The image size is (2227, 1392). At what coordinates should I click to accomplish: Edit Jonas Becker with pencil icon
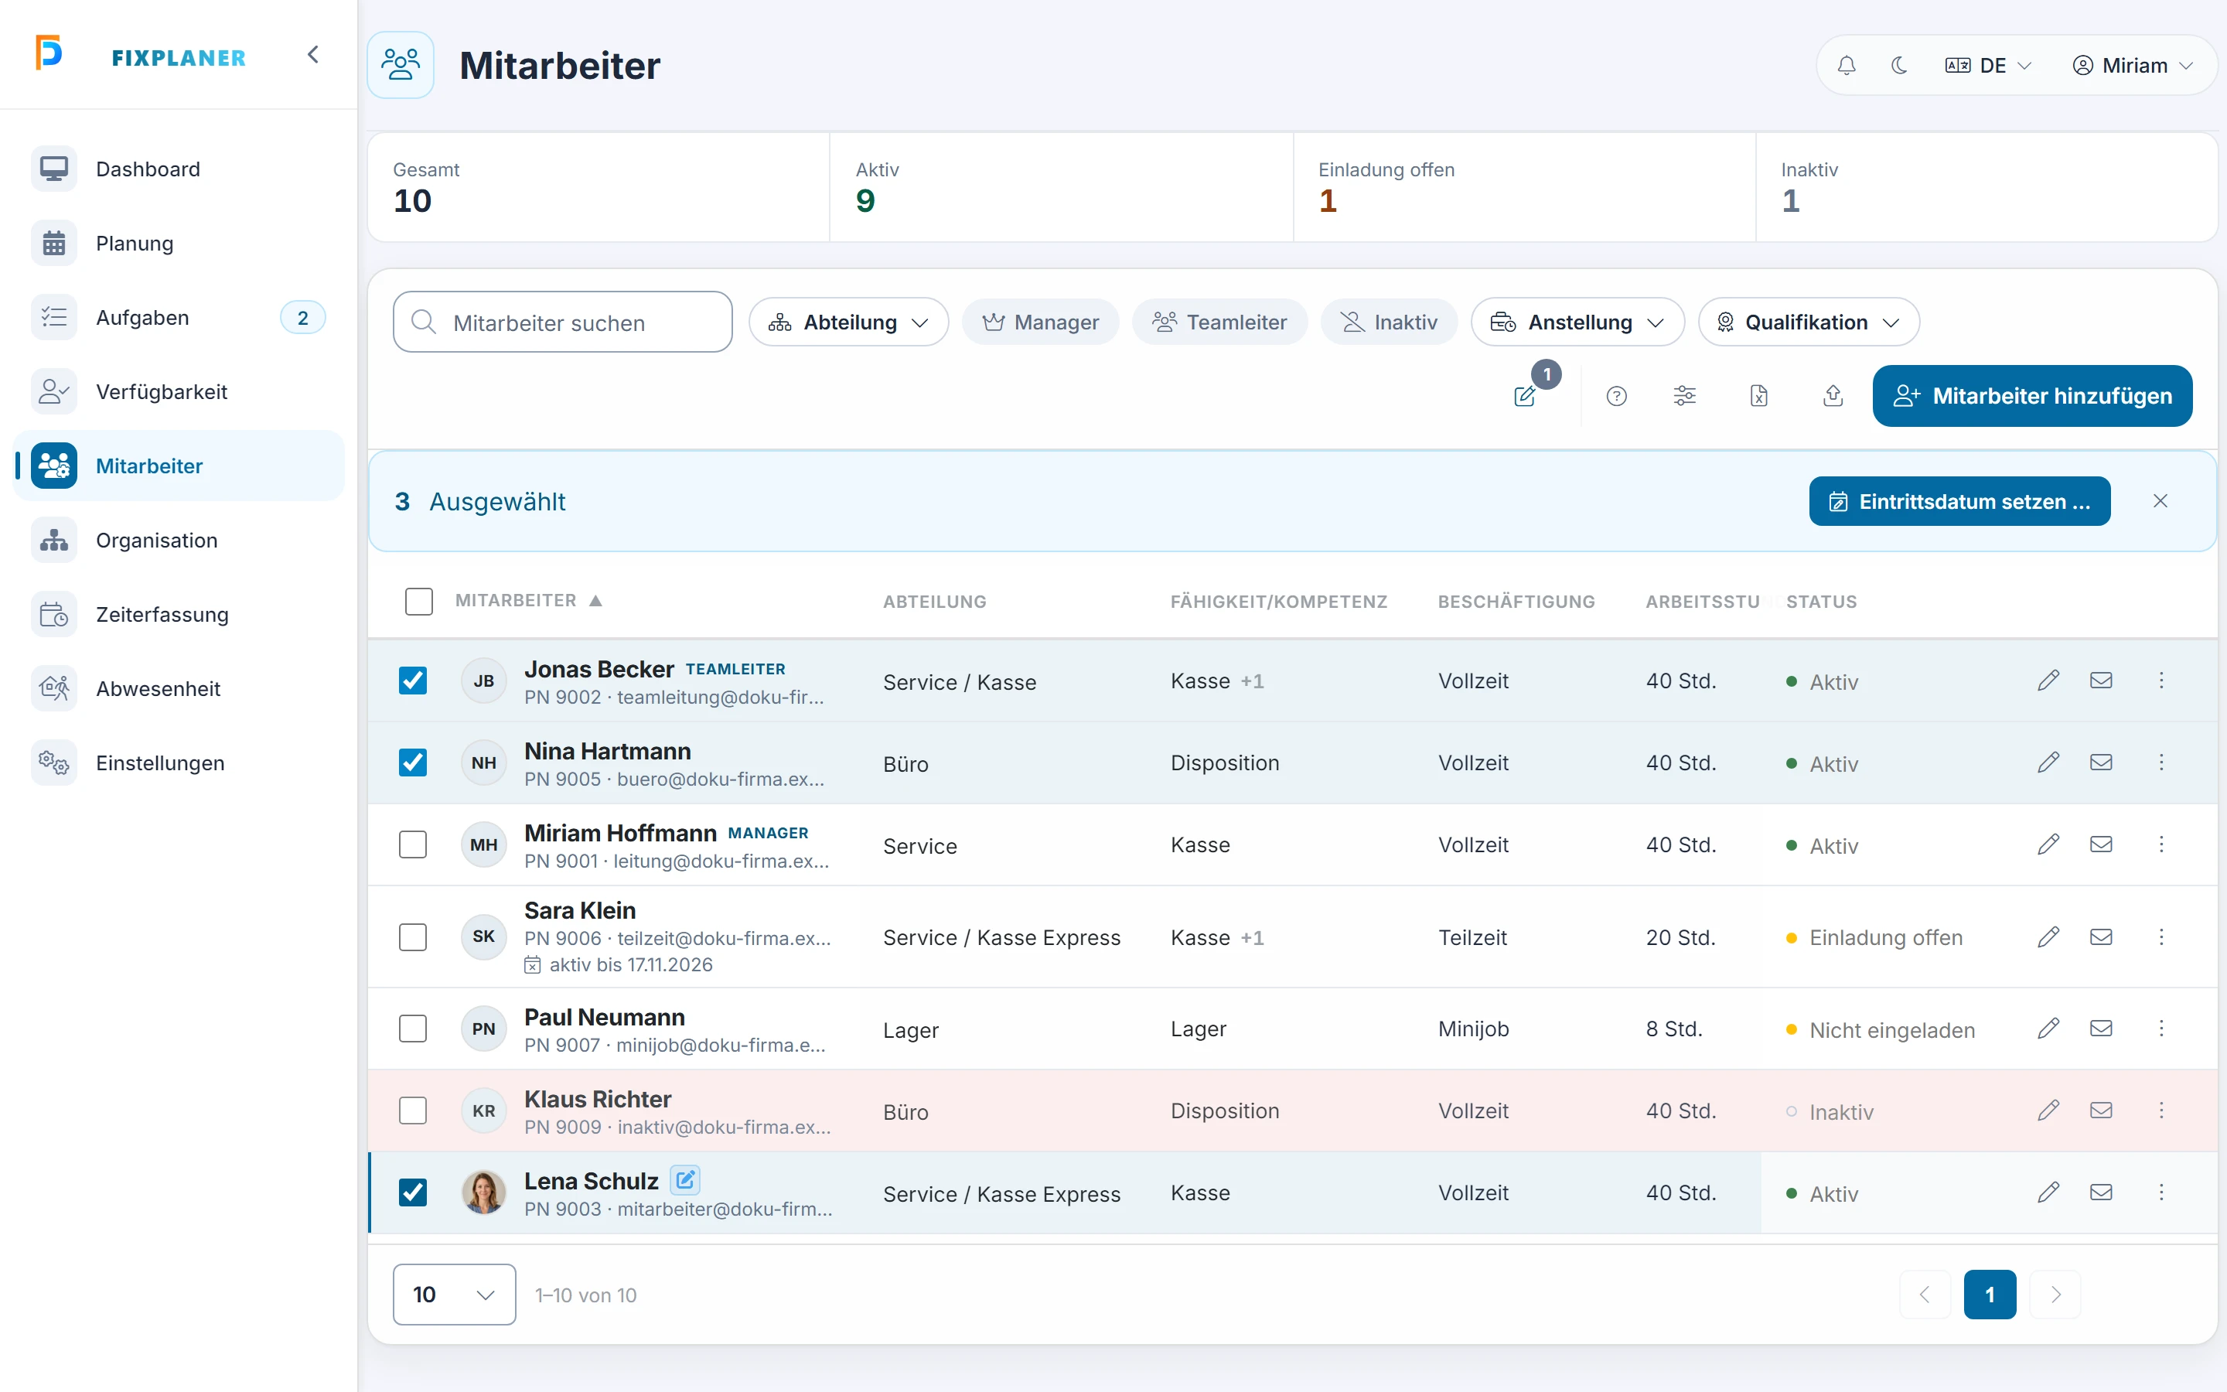click(2048, 681)
